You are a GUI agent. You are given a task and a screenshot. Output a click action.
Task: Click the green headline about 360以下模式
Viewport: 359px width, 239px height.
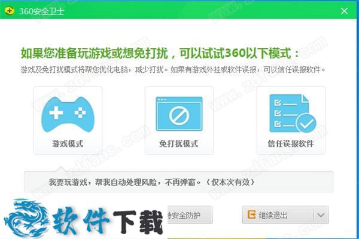160,53
